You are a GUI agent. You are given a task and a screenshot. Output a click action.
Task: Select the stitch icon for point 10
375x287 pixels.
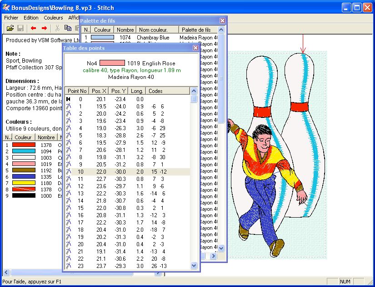[69, 172]
